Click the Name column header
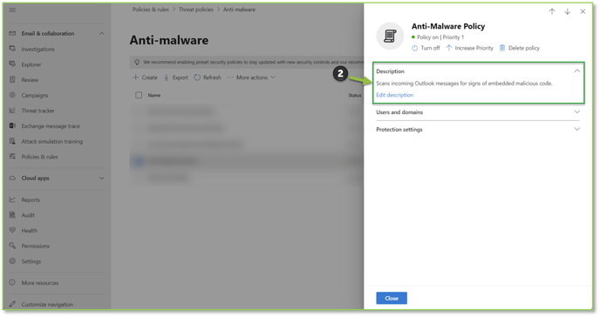Viewport: 600px width, 317px height. pyautogui.click(x=154, y=95)
